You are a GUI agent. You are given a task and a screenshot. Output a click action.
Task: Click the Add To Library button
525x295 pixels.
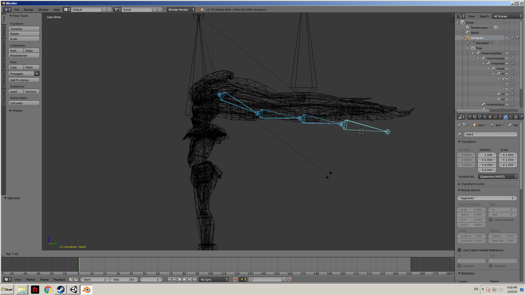tap(24, 80)
